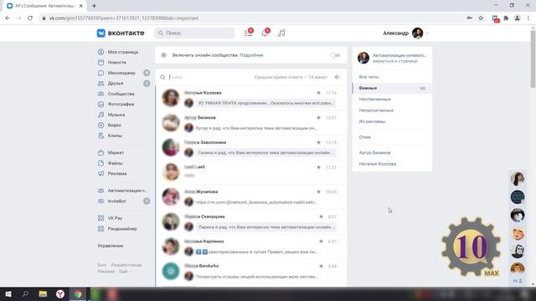Image resolution: width=536 pixels, height=301 pixels.
Task: Click the Файлы sidebar icon
Action: (100, 163)
